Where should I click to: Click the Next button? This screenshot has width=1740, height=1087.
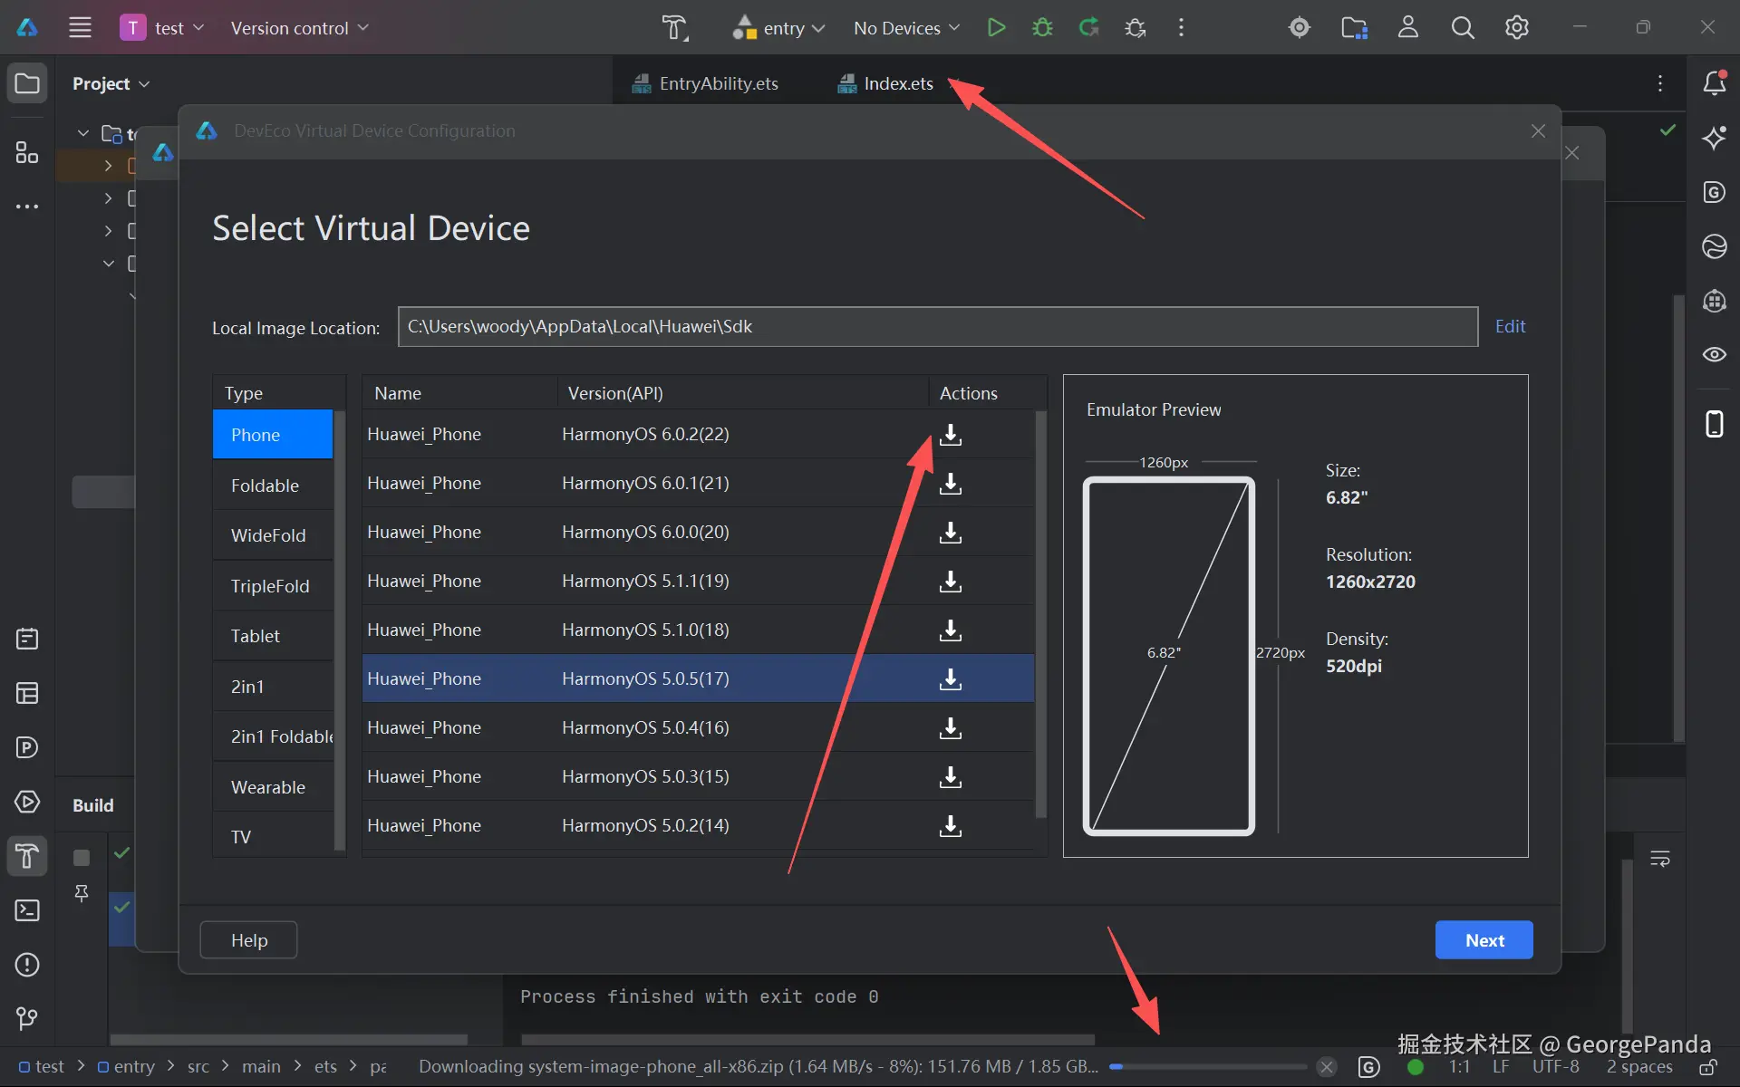(1484, 940)
